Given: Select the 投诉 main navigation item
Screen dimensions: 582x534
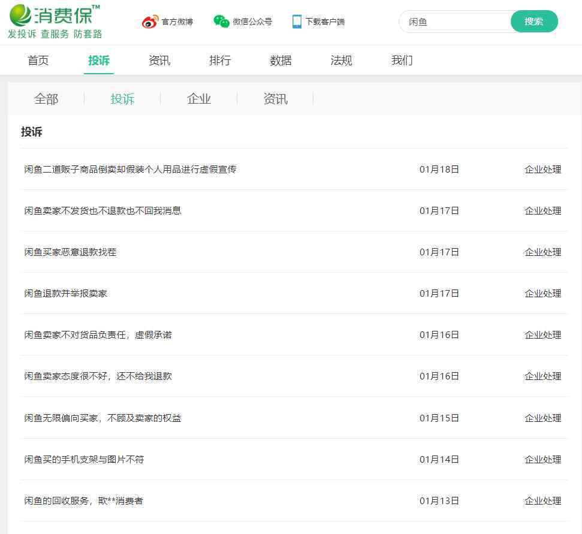Looking at the screenshot, I should (99, 60).
